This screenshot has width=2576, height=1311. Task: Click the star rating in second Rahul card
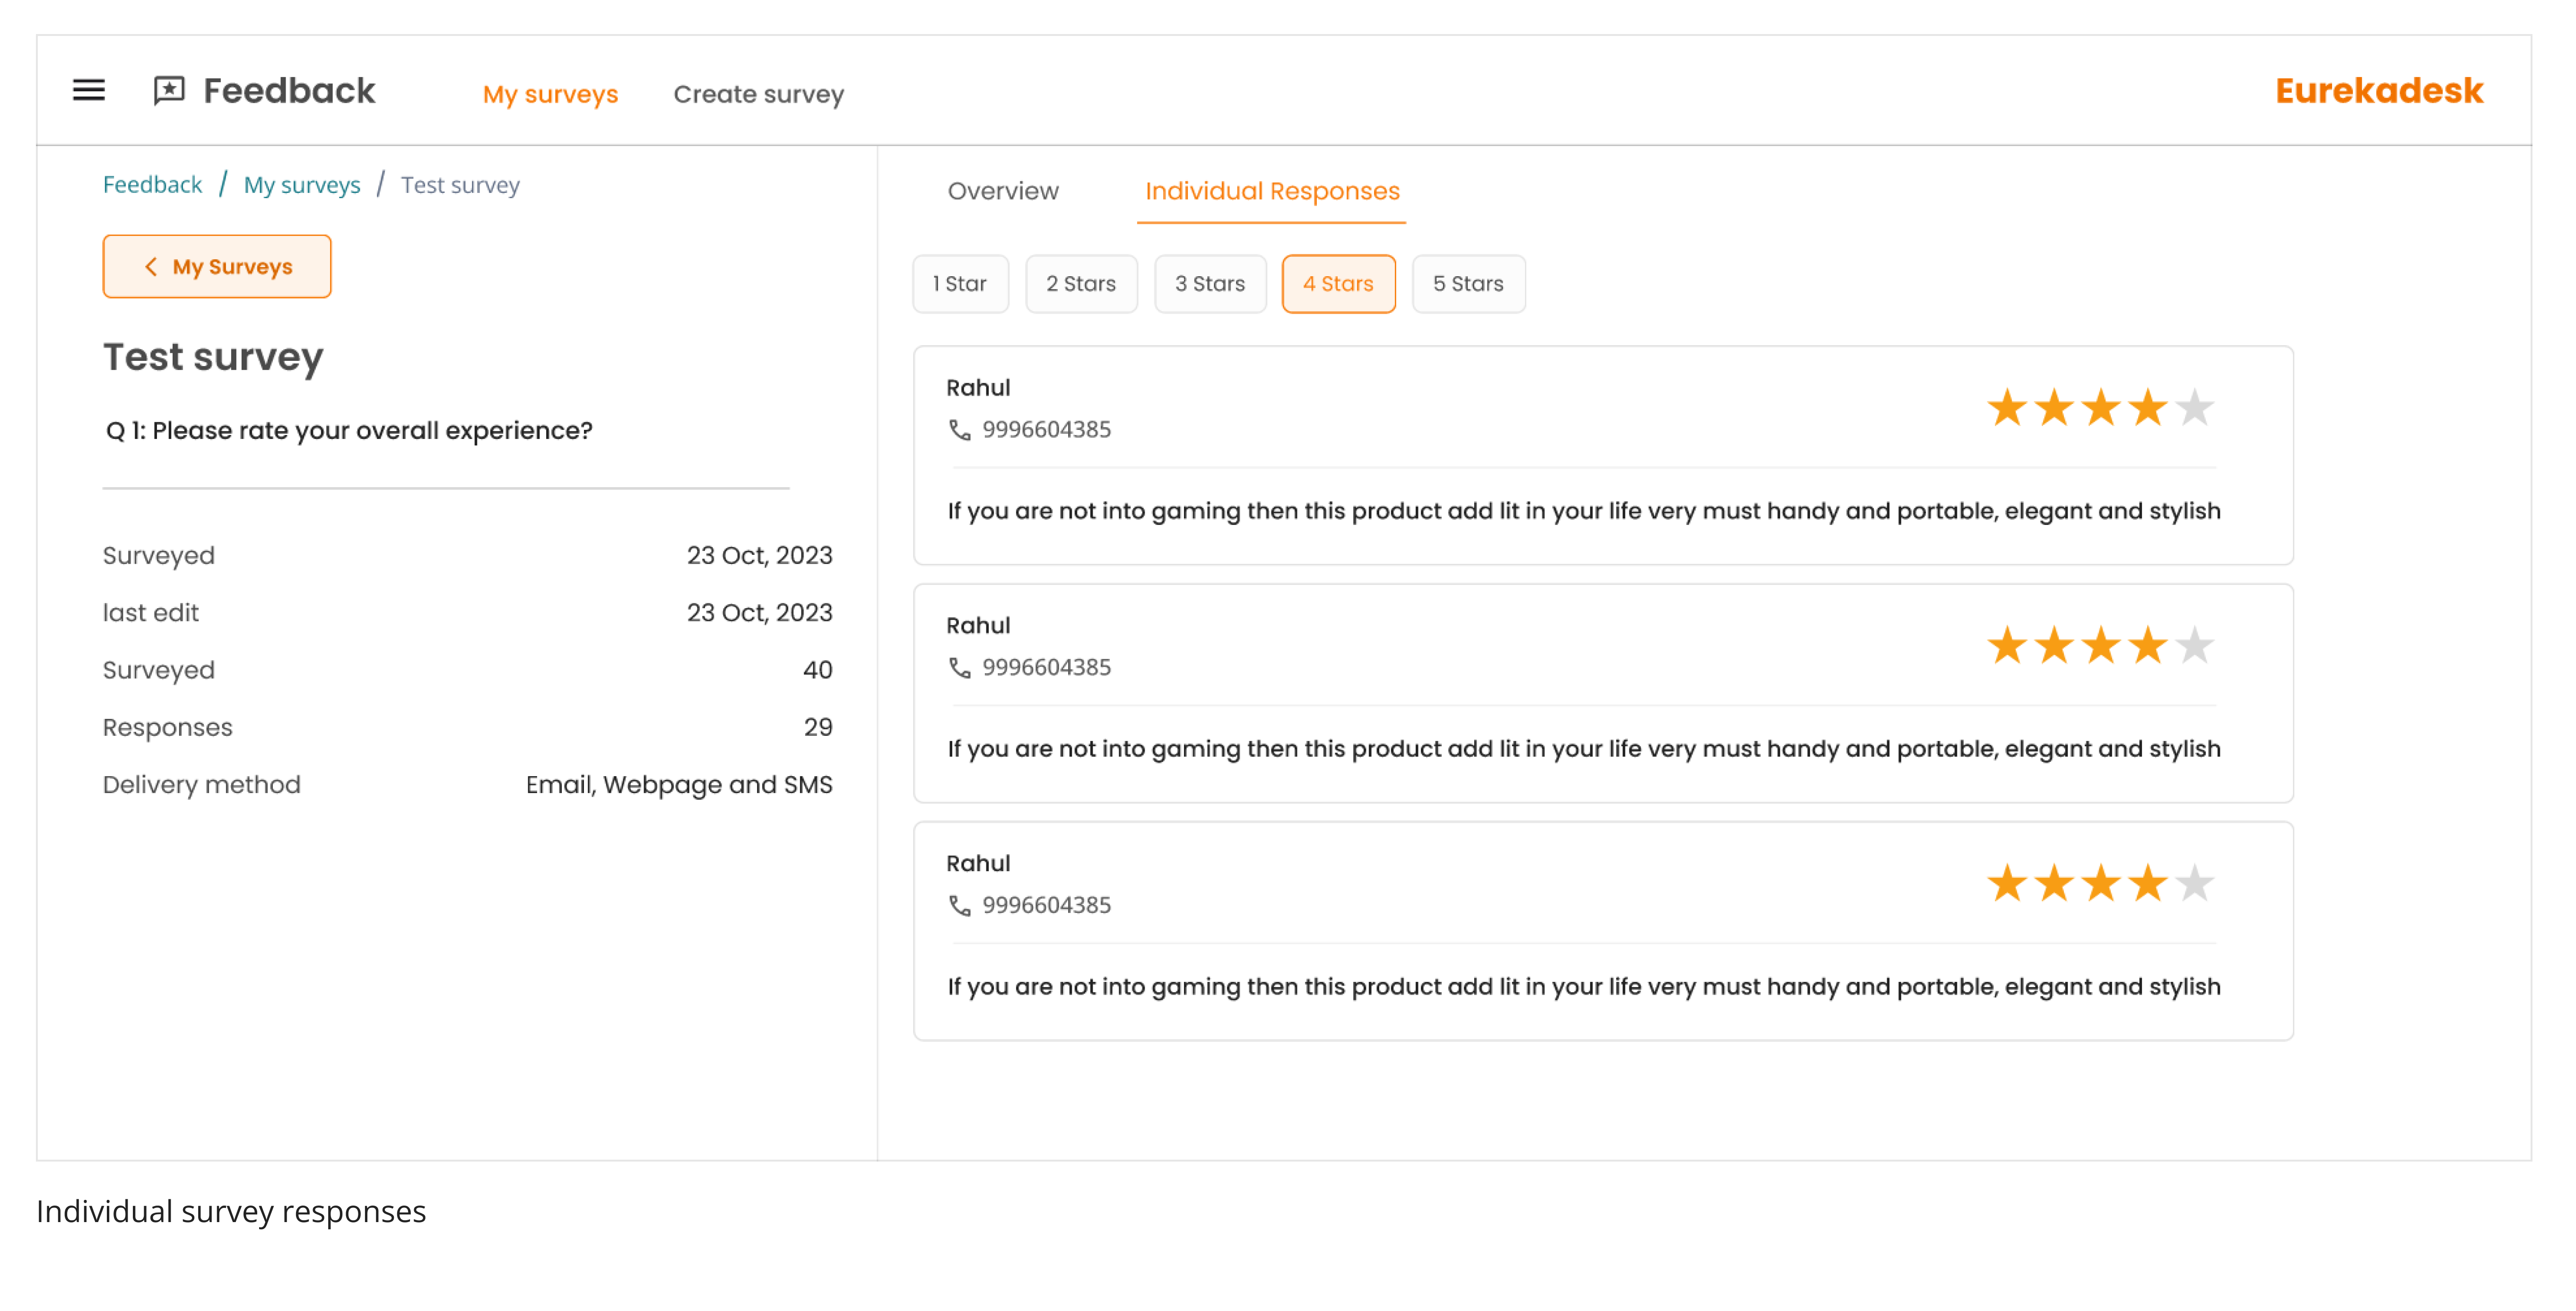click(x=2100, y=646)
